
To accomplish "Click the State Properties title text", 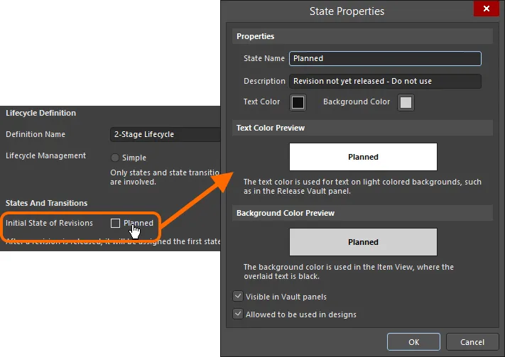I will pyautogui.click(x=347, y=11).
